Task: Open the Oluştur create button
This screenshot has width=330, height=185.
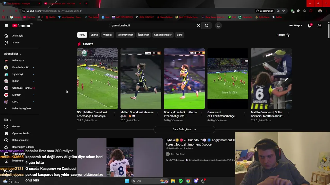Action: 295,25
